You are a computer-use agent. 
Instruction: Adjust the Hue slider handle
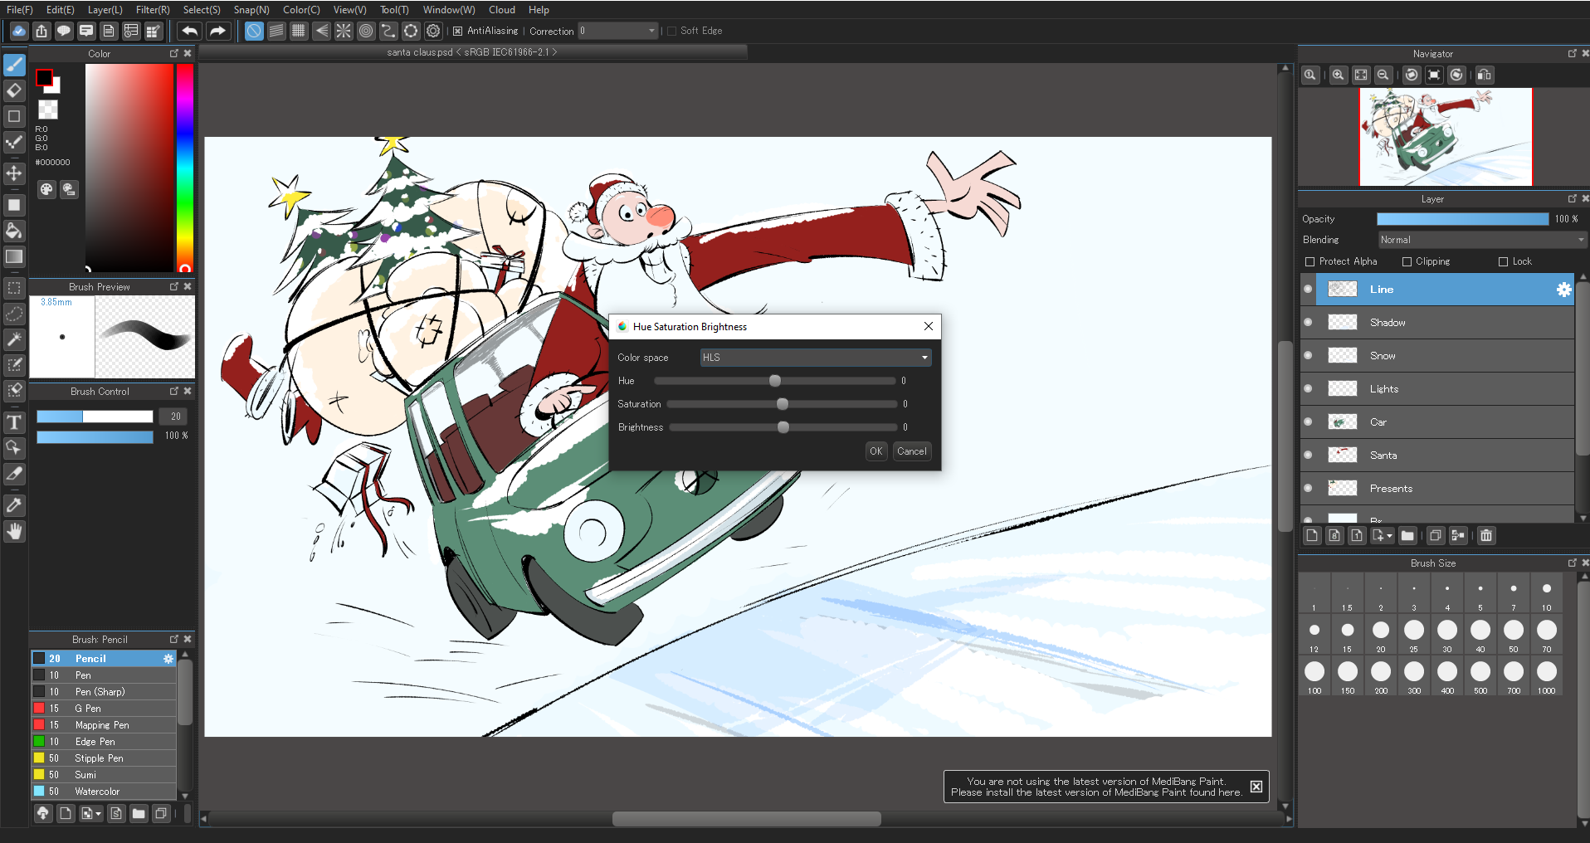click(775, 381)
